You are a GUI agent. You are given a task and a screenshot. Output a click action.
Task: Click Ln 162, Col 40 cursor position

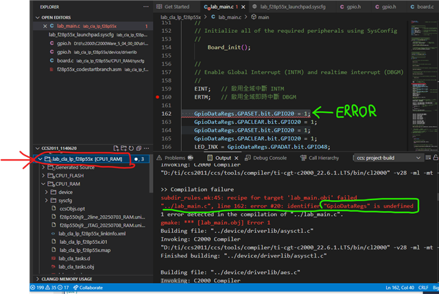point(400,288)
